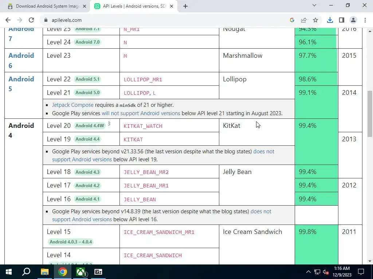
Task: Close the API Levels tab
Action: pyautogui.click(x=172, y=7)
